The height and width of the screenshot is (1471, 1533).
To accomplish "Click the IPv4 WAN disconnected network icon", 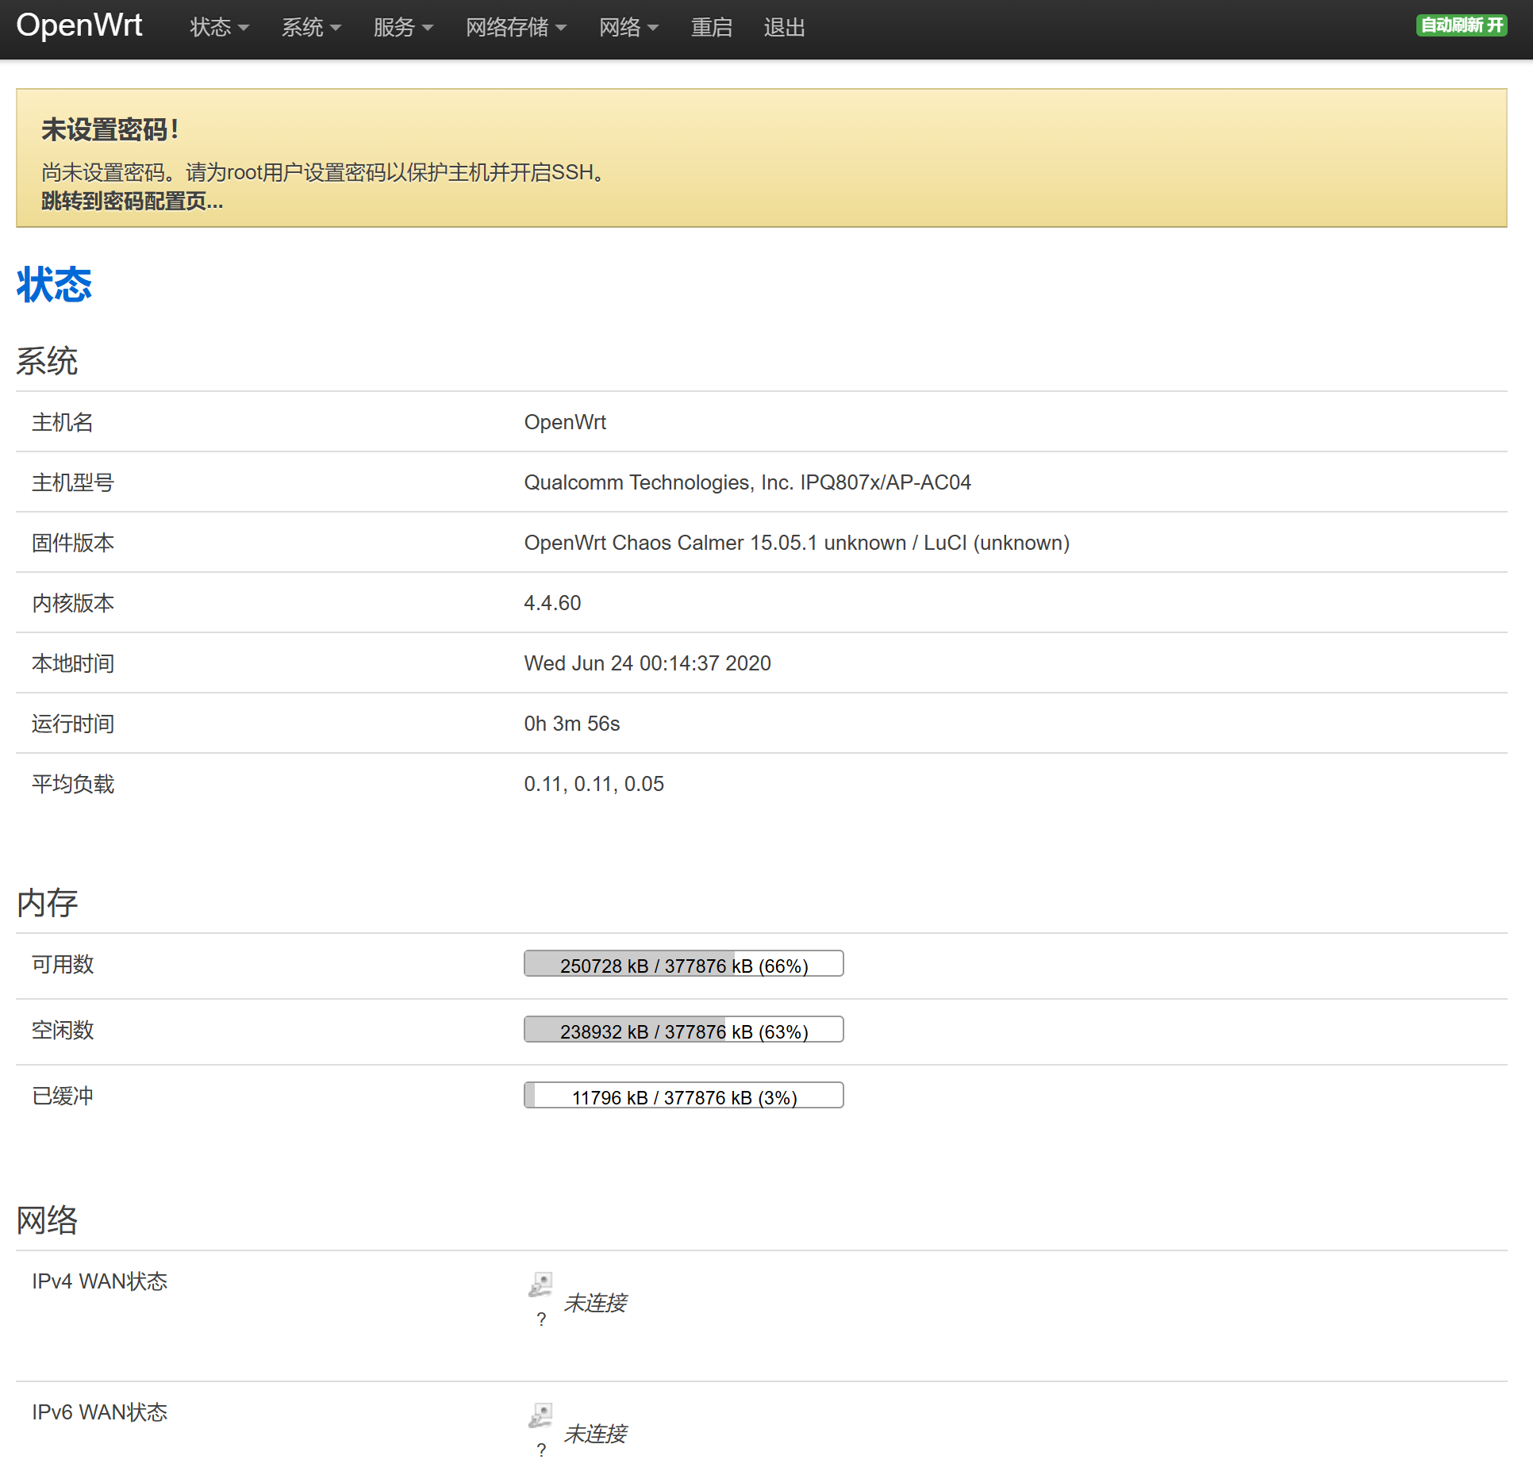I will tap(540, 1285).
